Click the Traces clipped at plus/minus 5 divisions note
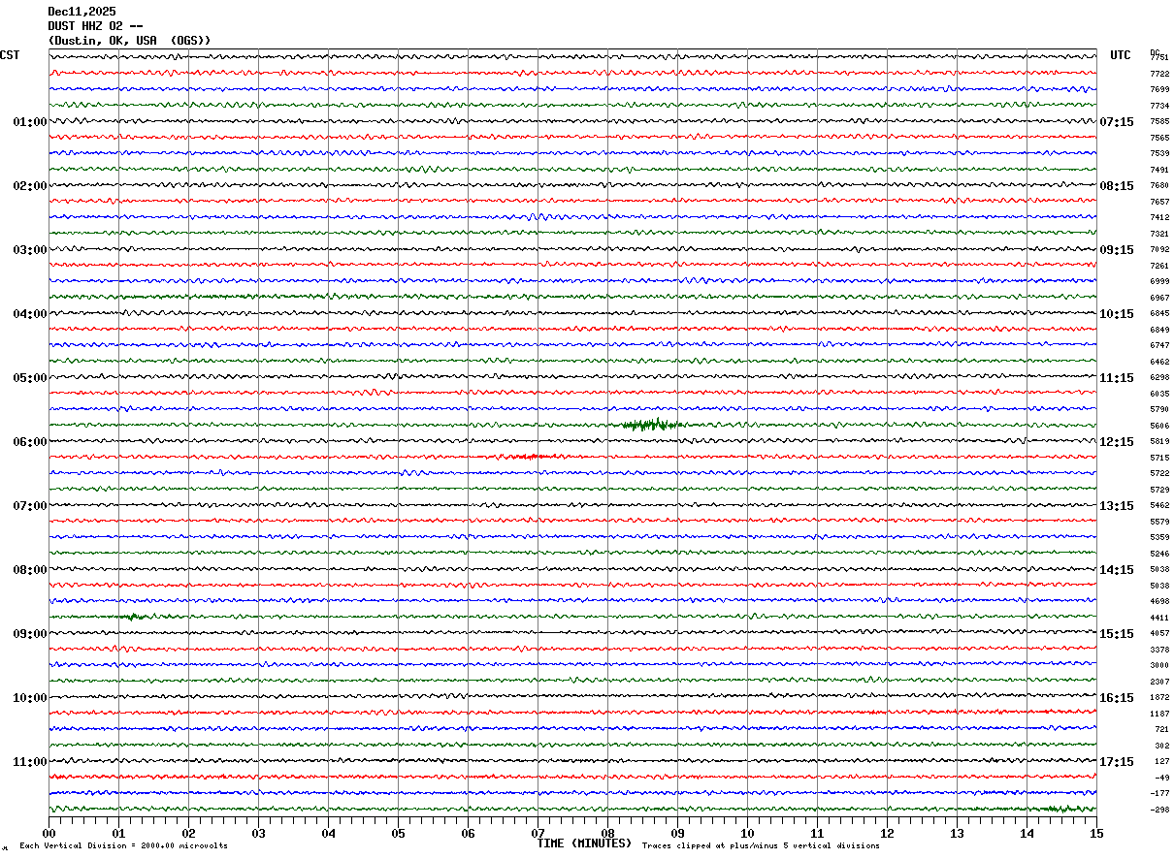This screenshot has height=859, width=1174. tap(761, 846)
